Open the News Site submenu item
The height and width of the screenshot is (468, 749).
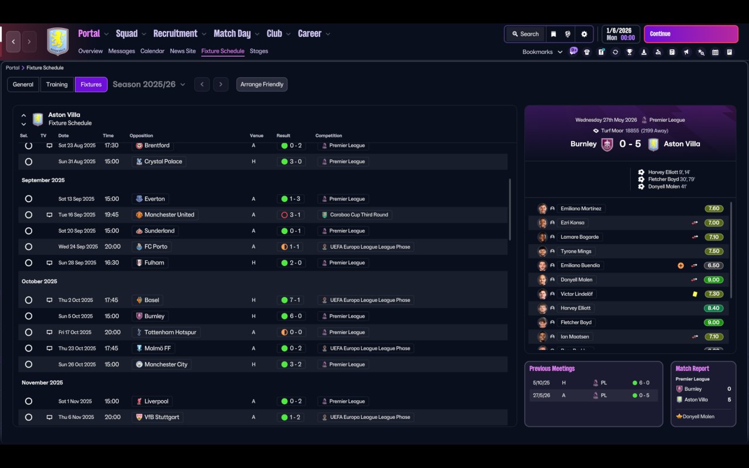183,51
